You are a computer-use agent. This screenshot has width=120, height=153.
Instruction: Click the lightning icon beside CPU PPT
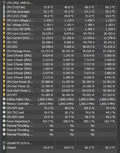(4, 95)
